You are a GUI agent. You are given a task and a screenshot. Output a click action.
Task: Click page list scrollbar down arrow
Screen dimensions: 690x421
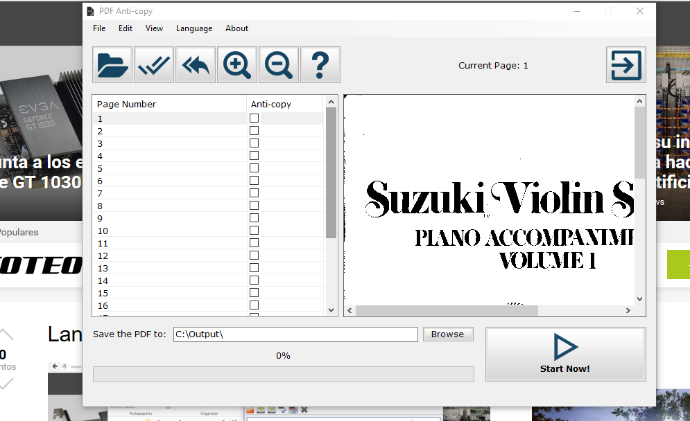pos(331,310)
